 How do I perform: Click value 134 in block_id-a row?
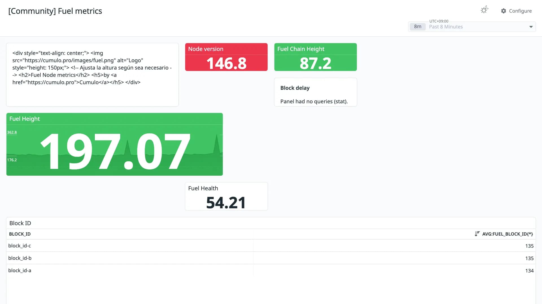(529, 271)
